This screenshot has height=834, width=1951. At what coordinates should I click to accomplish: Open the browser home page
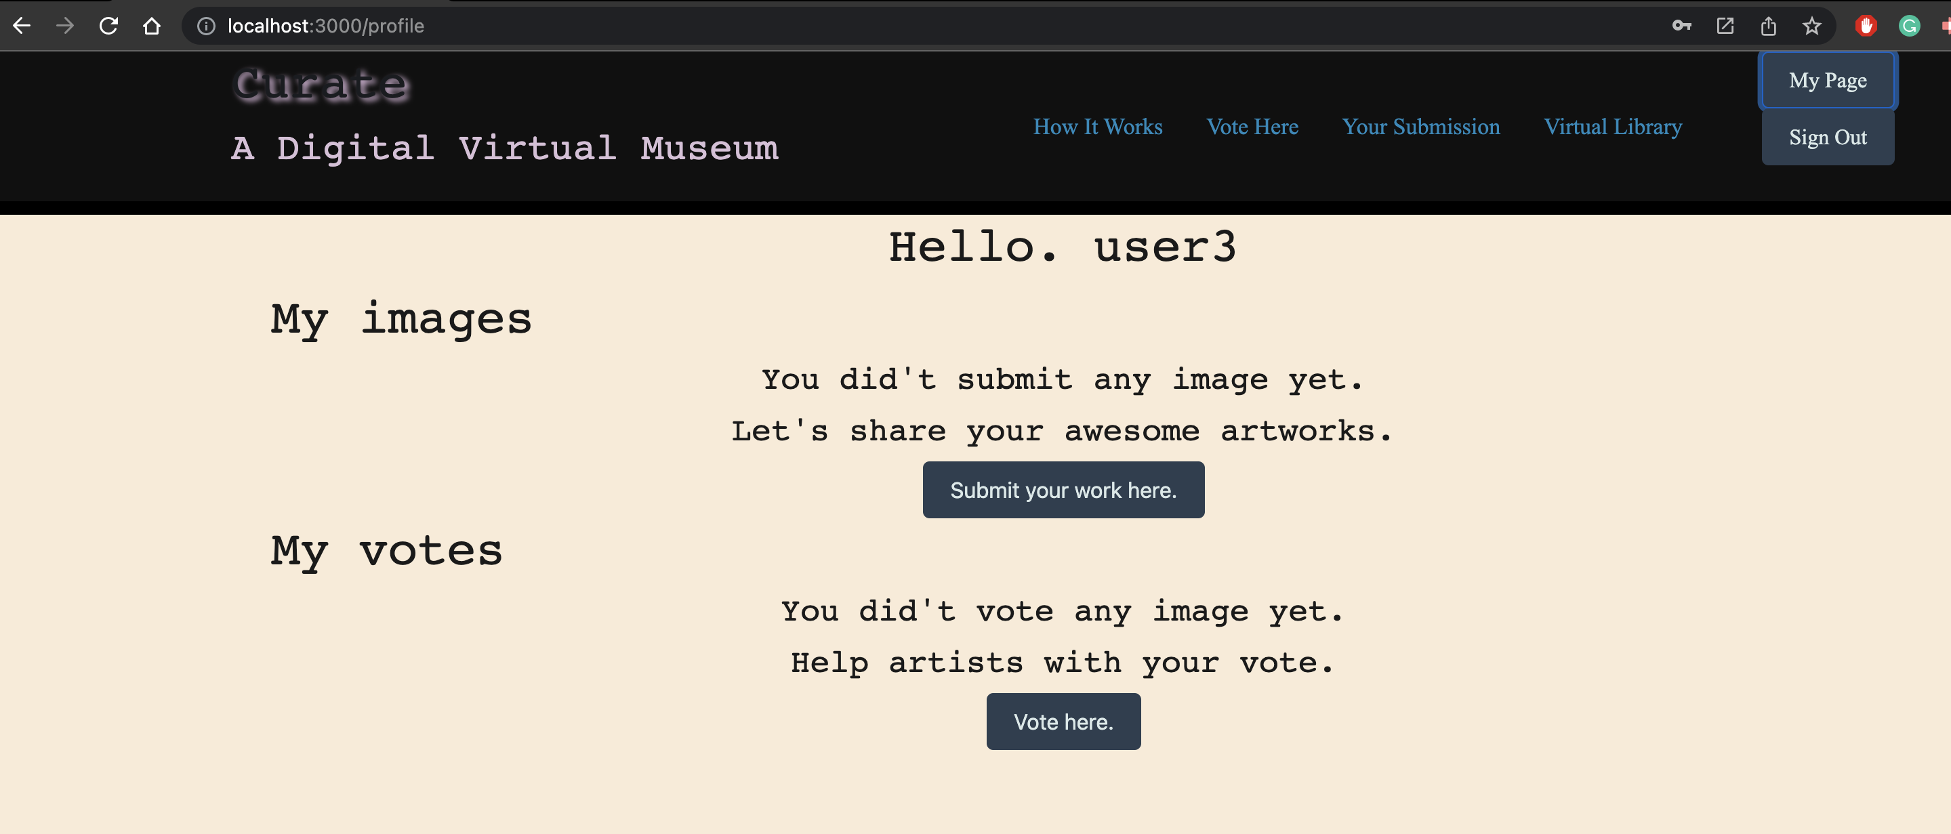point(152,25)
